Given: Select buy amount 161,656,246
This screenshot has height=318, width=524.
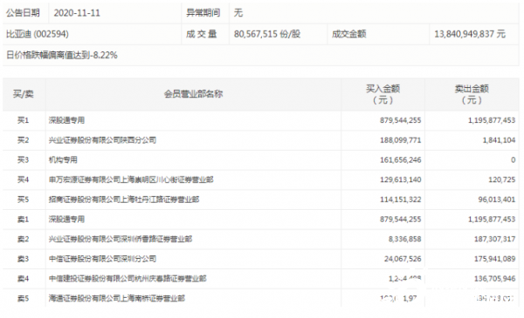Looking at the screenshot, I should coord(400,160).
